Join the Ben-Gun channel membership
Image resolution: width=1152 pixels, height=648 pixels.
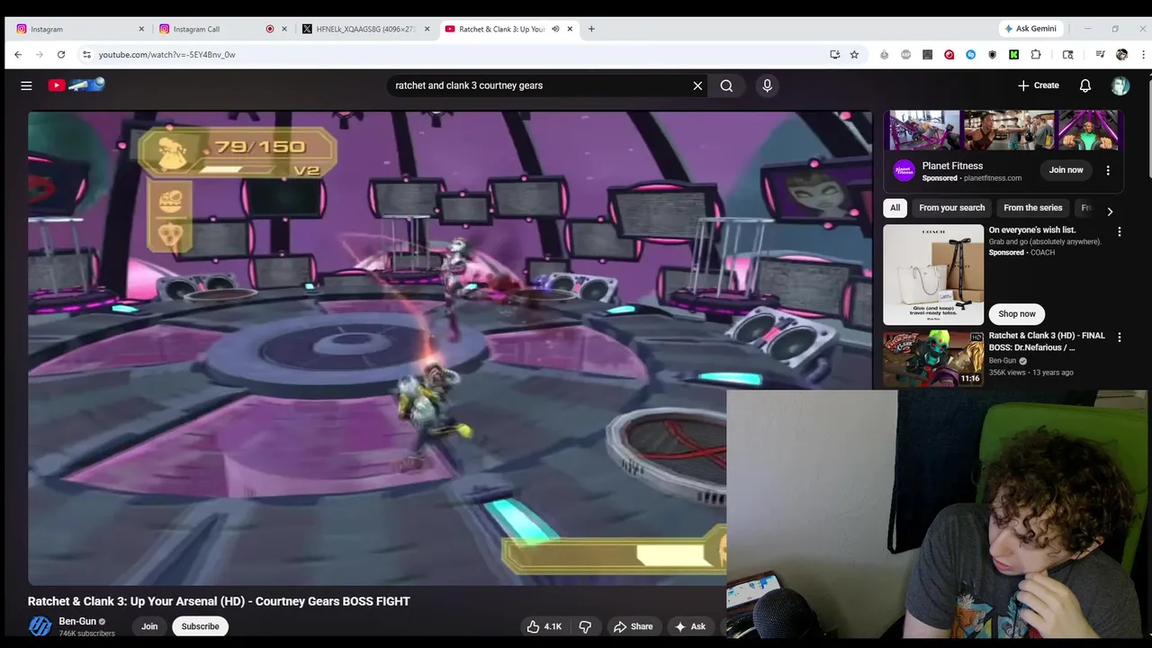coord(149,626)
